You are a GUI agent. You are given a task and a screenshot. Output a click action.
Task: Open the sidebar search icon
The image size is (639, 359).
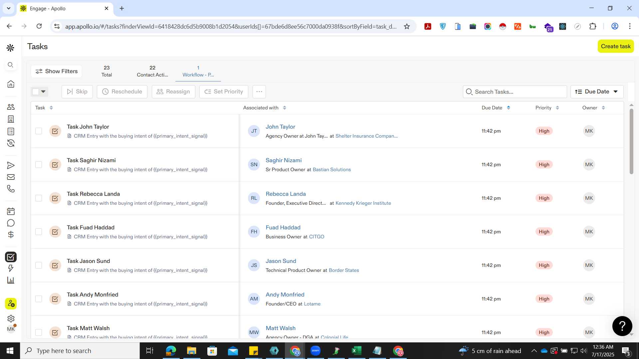[11, 65]
